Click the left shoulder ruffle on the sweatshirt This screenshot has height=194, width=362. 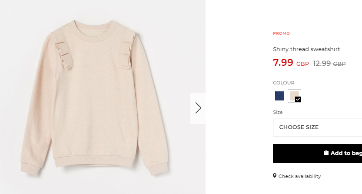point(62,50)
